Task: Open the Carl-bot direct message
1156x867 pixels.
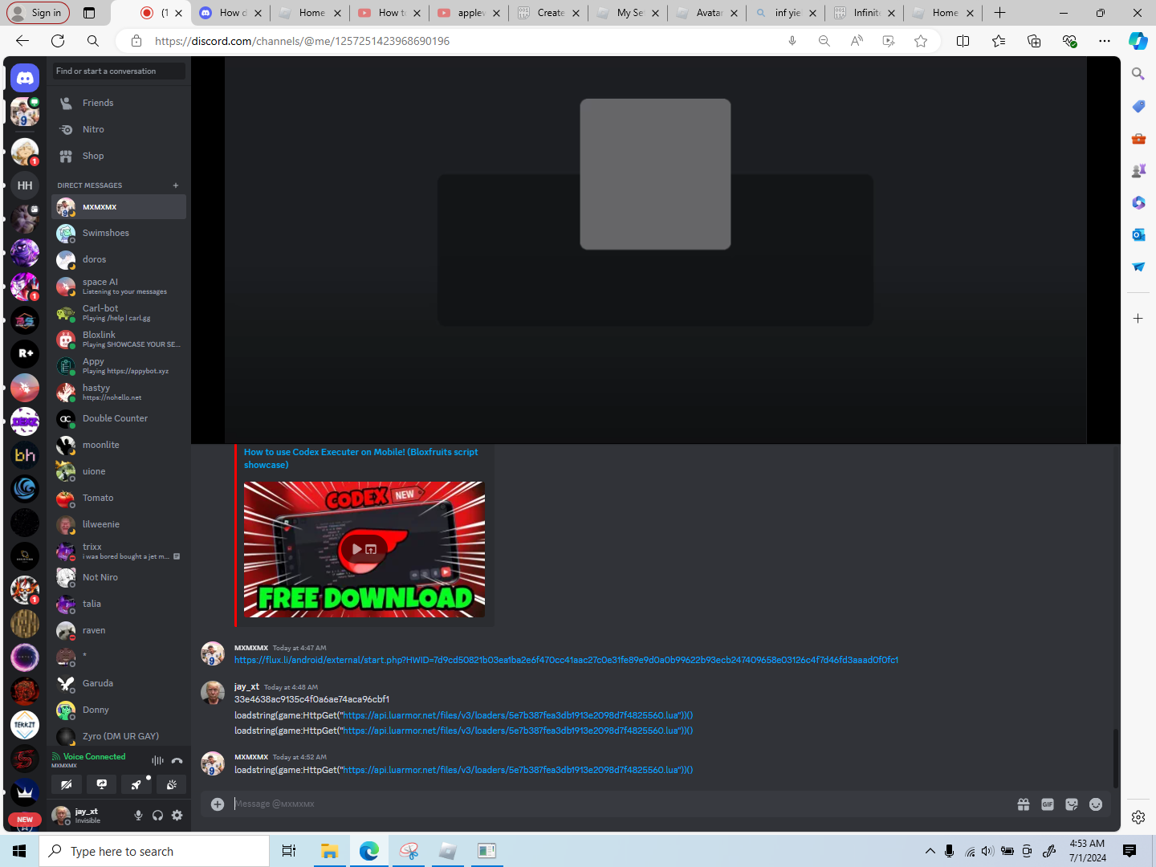Action: coord(119,312)
